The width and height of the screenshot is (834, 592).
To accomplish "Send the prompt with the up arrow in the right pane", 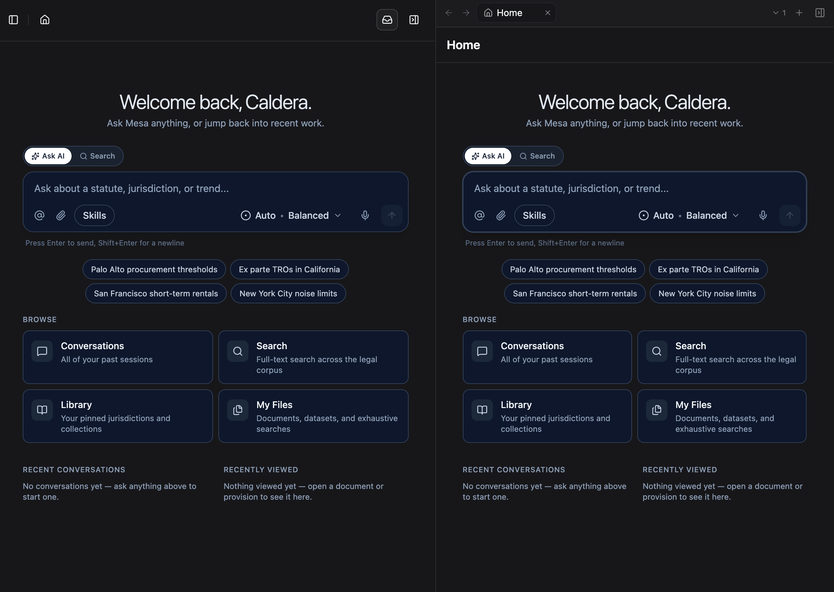I will tap(790, 215).
